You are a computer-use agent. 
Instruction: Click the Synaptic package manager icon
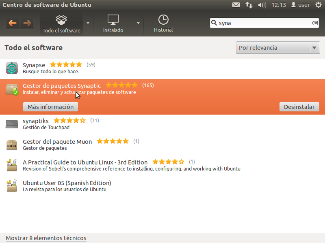tap(12, 89)
